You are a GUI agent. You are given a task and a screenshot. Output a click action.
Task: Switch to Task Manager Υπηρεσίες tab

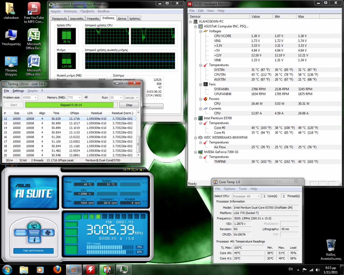(93, 19)
